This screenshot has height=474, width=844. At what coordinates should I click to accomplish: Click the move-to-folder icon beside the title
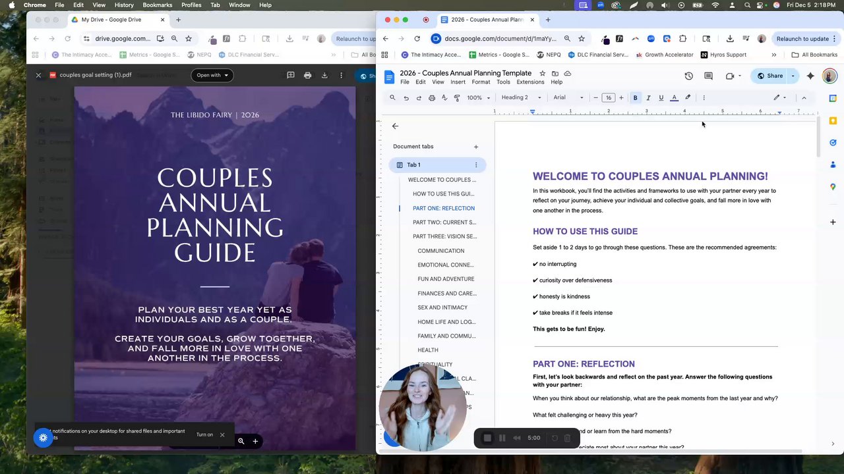(x=555, y=73)
